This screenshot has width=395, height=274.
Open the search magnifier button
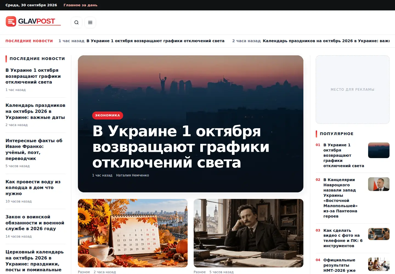pyautogui.click(x=77, y=22)
